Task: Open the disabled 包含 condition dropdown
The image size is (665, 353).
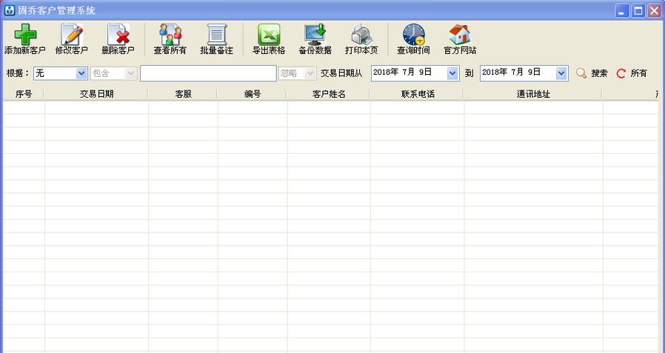Action: [130, 73]
